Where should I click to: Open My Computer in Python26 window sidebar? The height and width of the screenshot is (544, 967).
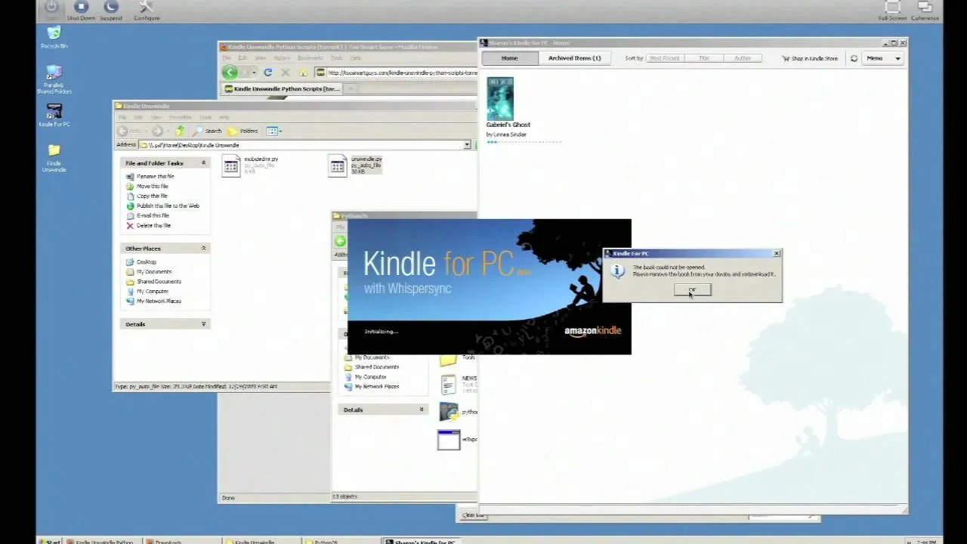coord(370,376)
